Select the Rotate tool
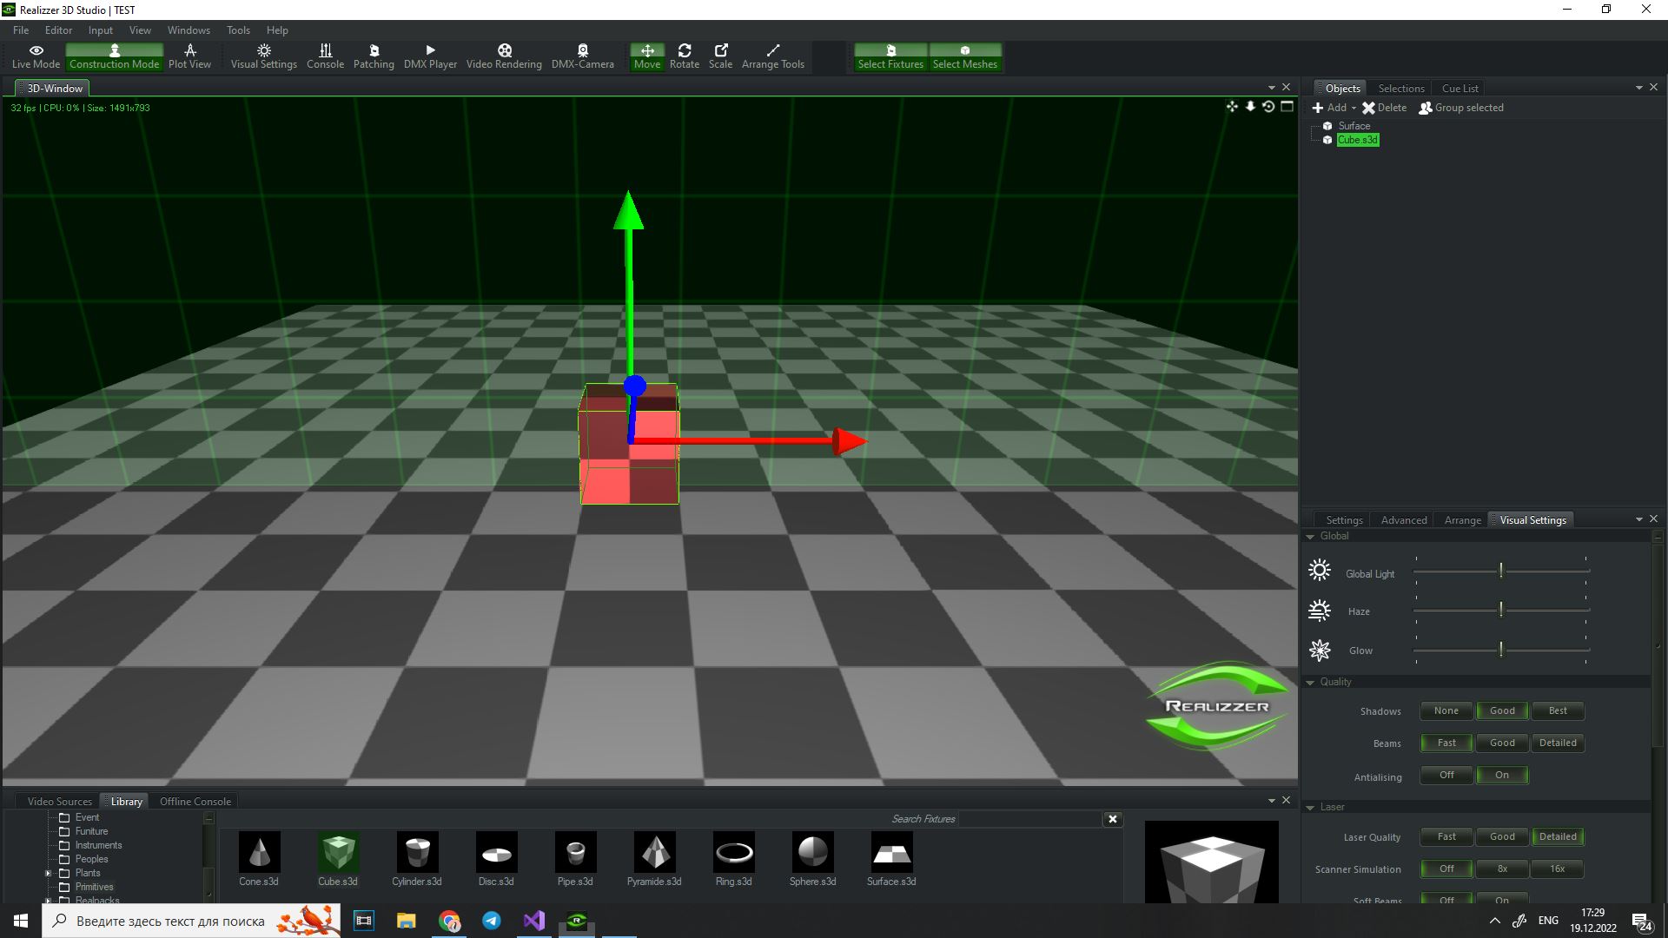The width and height of the screenshot is (1668, 938). click(684, 56)
